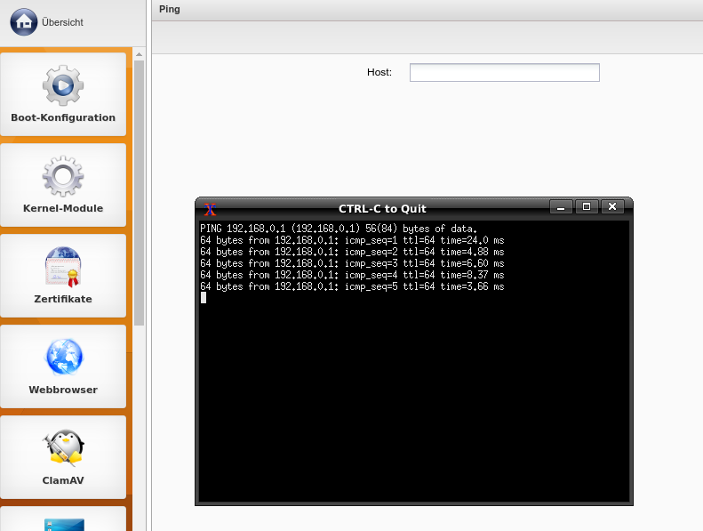Image resolution: width=703 pixels, height=531 pixels.
Task: Launch Webbrowser via the globe icon
Action: 63,358
